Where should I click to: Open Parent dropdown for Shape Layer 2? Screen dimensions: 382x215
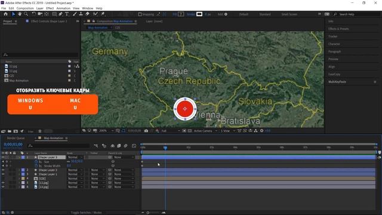click(124, 170)
